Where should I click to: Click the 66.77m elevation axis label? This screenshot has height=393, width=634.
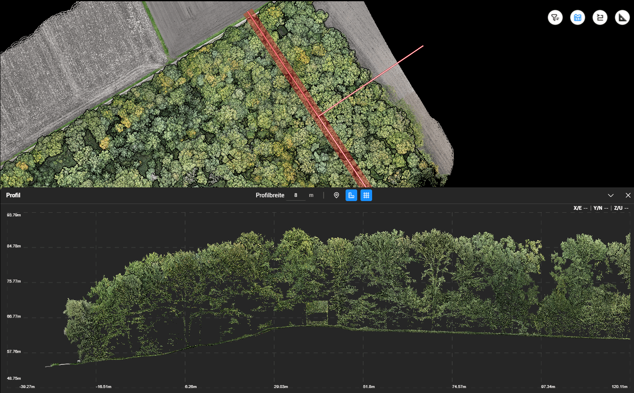point(14,316)
